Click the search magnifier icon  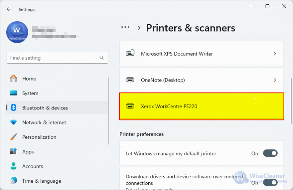pyautogui.click(x=101, y=58)
